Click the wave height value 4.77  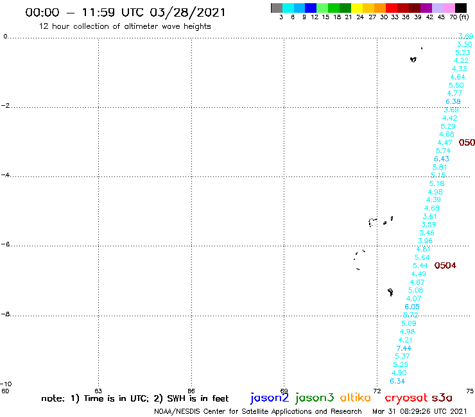click(454, 94)
